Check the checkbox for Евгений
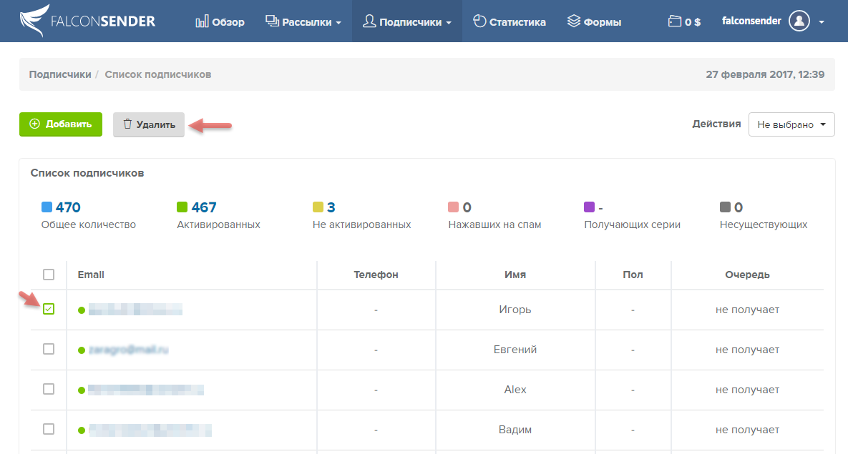This screenshot has height=454, width=848. (x=49, y=349)
